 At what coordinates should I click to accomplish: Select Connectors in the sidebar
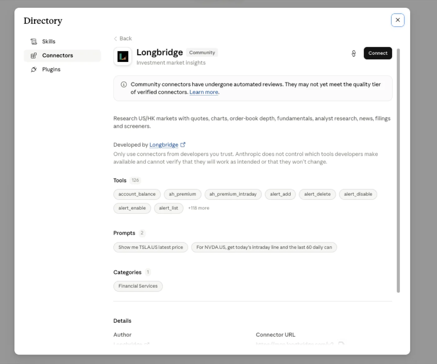pos(62,56)
